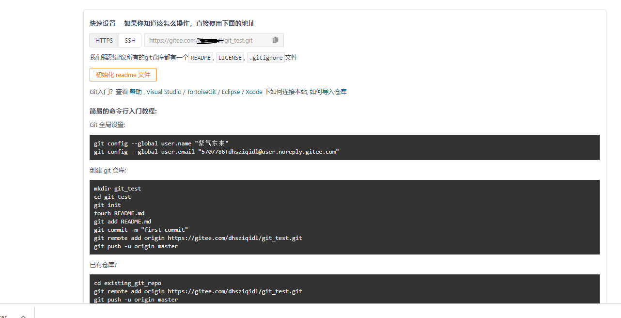Click git remote add origin line in 创建 git 仓库 block
The height and width of the screenshot is (318, 621).
198,238
